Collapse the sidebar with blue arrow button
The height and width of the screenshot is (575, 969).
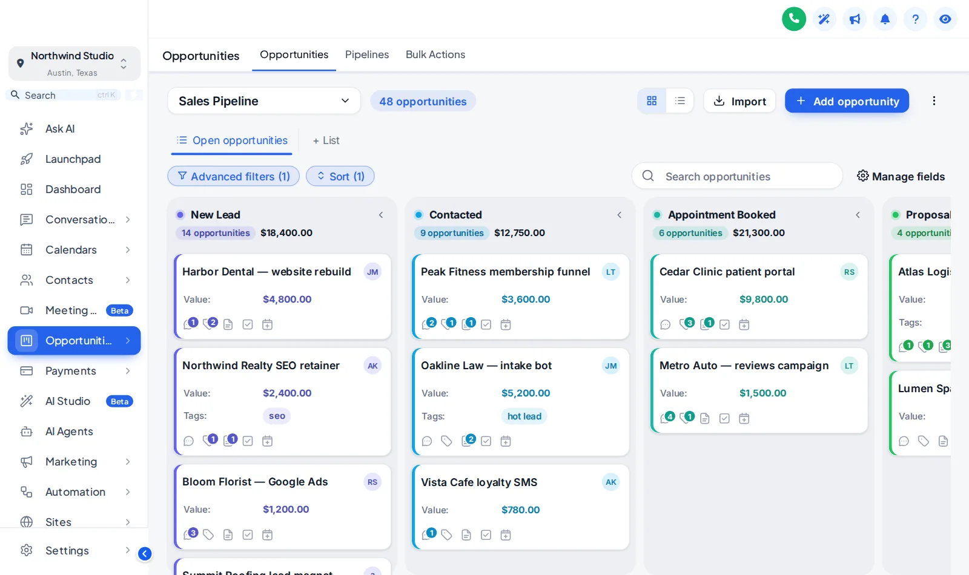145,554
